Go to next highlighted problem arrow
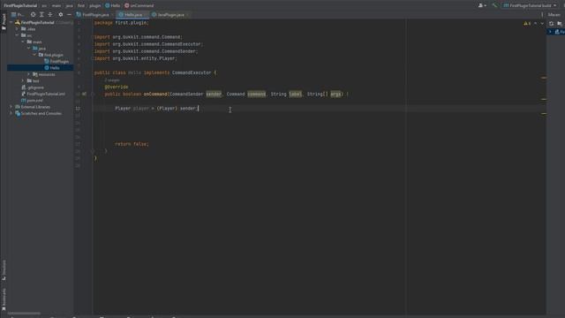Screen dimensions: 565x318 [542, 24]
